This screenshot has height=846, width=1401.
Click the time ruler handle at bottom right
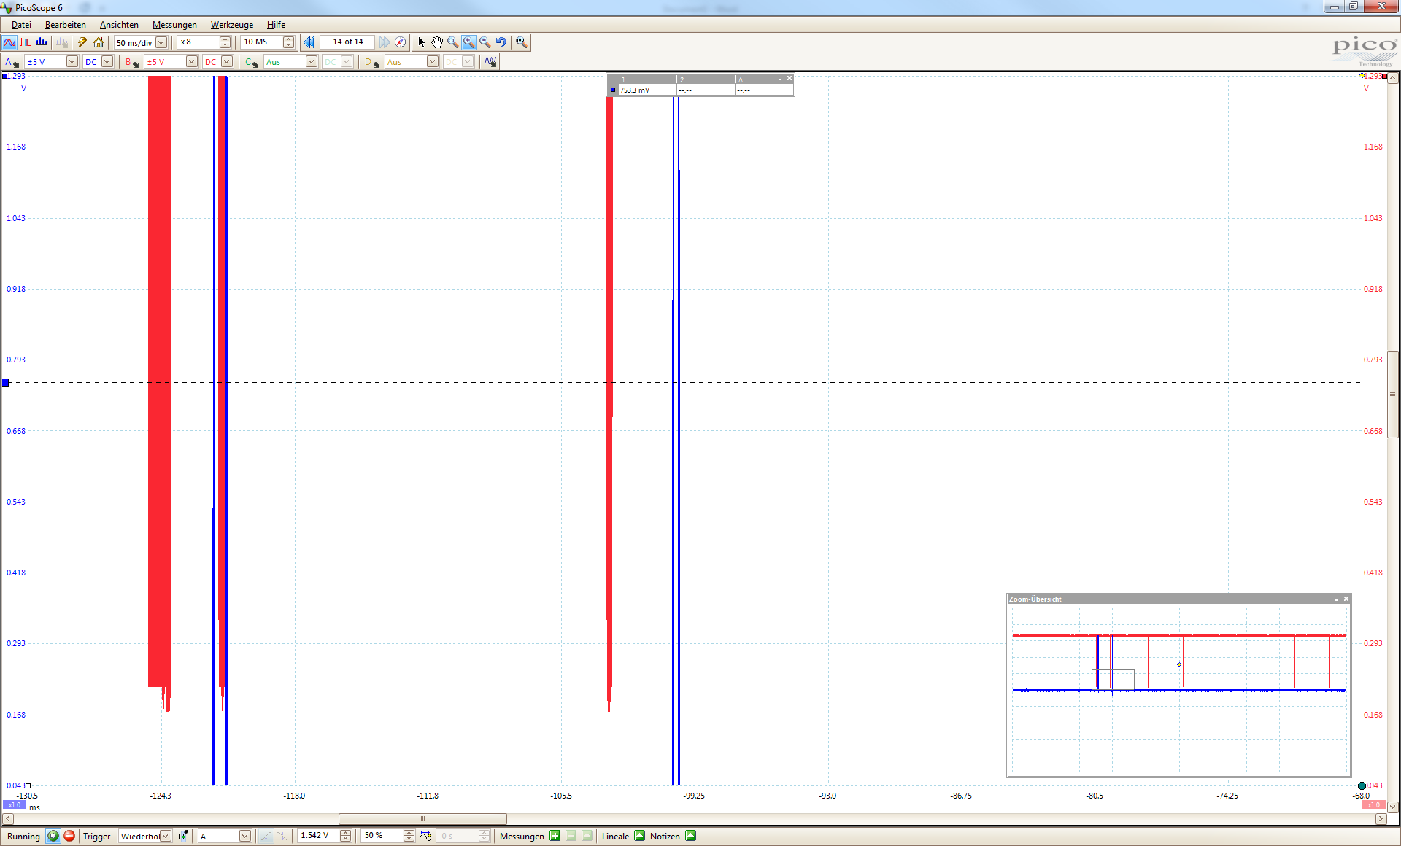1362,785
